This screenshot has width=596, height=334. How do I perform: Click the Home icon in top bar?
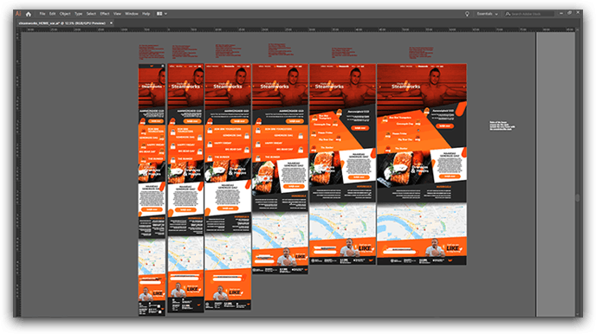tap(28, 14)
